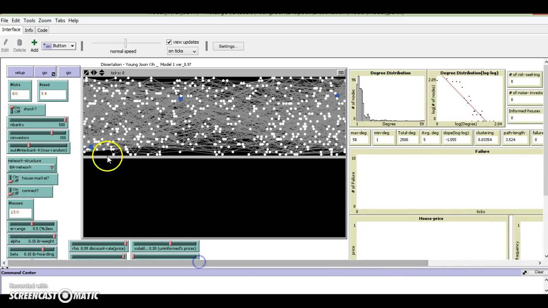Open the 'on ticks' update mode dropdown

pos(182,51)
